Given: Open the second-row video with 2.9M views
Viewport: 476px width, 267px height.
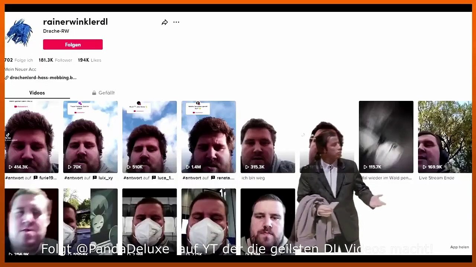Looking at the screenshot, I should tap(149, 222).
